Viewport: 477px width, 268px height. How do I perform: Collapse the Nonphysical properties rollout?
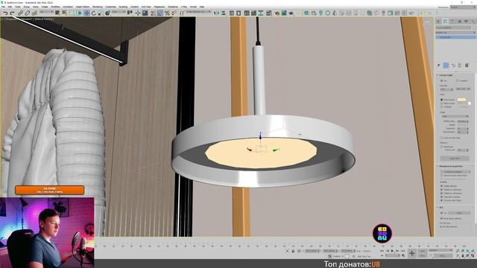[450, 166]
